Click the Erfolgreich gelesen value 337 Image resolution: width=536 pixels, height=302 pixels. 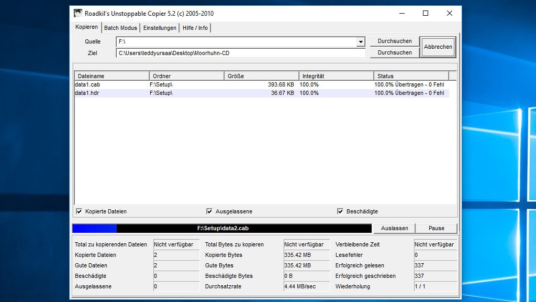[x=435, y=265]
